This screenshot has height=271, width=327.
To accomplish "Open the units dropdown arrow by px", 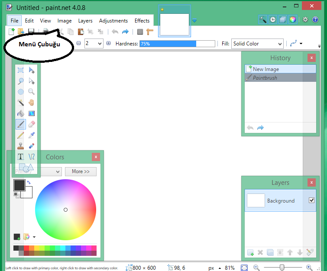I will (x=220, y=268).
